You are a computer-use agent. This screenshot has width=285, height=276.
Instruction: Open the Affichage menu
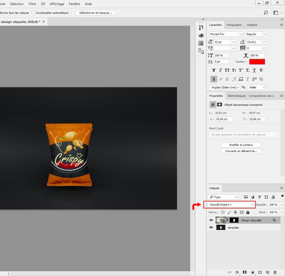[57, 4]
